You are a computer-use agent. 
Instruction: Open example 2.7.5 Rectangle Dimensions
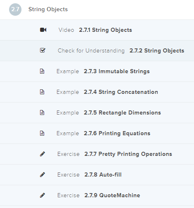pos(97,113)
